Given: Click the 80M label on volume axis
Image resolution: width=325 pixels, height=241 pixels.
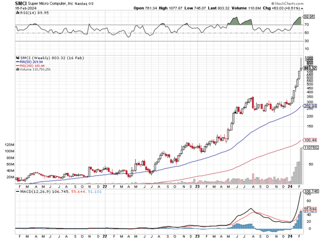Looking at the screenshot, I should [10, 158].
